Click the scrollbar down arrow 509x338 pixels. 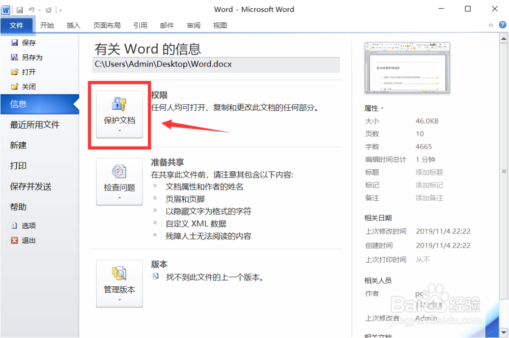(504, 333)
